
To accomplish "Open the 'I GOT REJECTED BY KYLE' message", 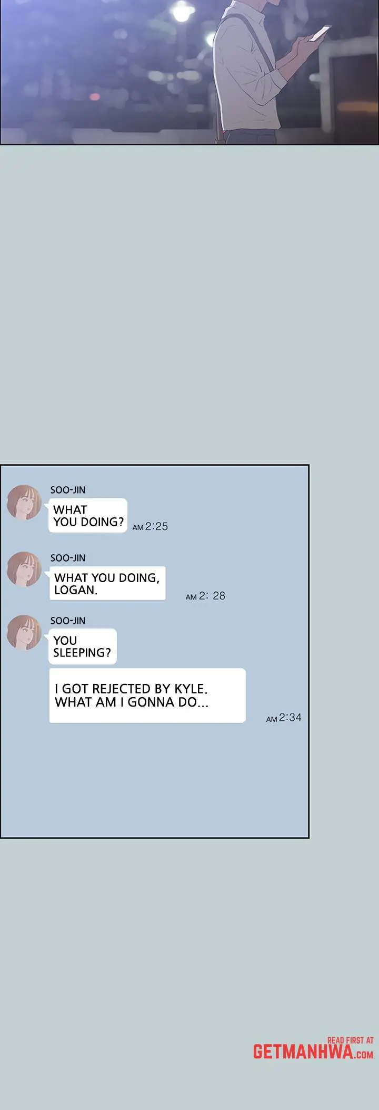I will [x=147, y=696].
